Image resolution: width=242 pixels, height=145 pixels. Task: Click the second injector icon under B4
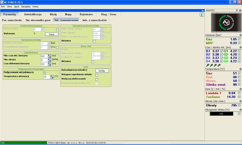[x=211, y=65]
